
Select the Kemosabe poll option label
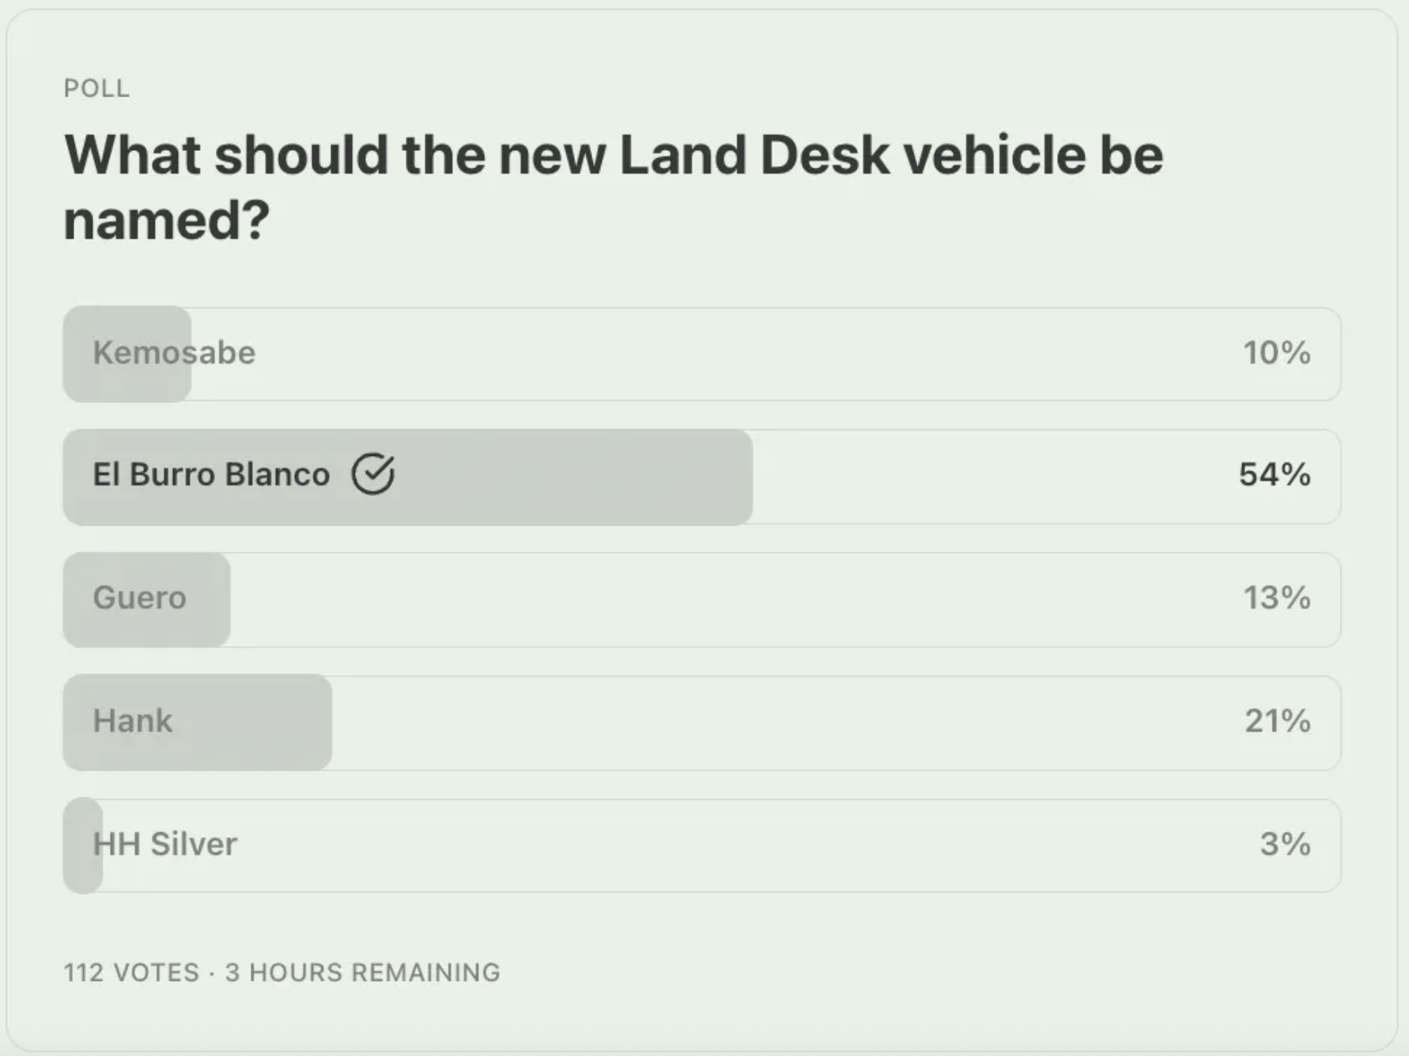pos(174,353)
